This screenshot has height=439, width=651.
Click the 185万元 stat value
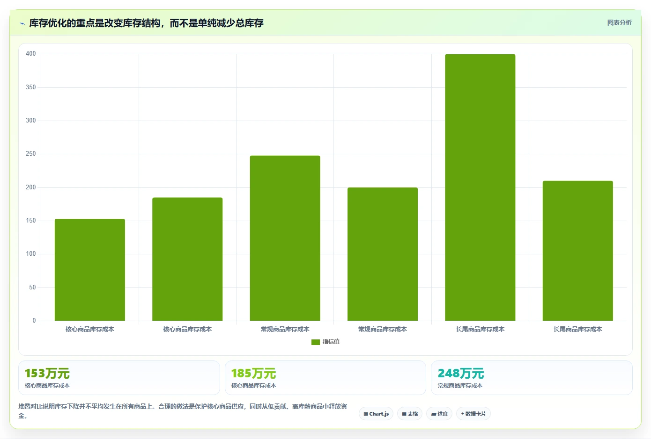tap(253, 374)
